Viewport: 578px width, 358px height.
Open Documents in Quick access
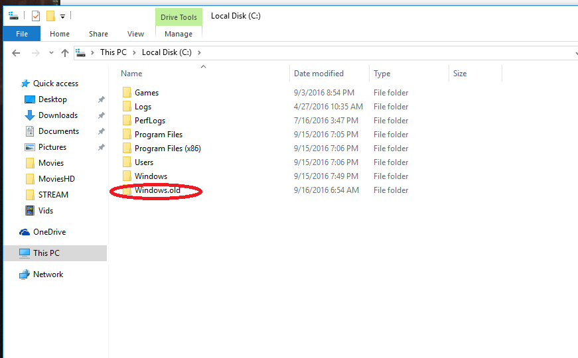click(x=58, y=131)
